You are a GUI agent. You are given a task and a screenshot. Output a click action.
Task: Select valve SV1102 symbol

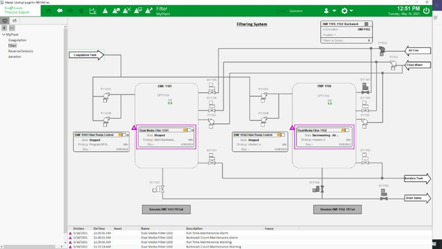pyautogui.click(x=366, y=159)
